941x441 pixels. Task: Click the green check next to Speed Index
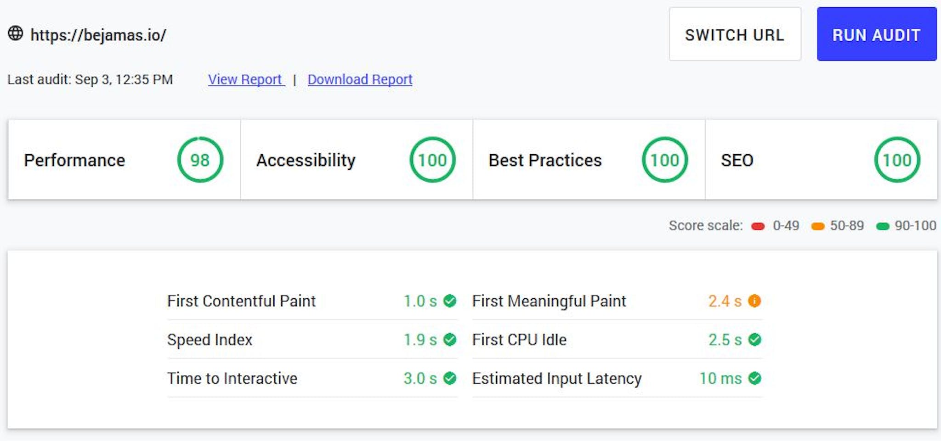[450, 340]
